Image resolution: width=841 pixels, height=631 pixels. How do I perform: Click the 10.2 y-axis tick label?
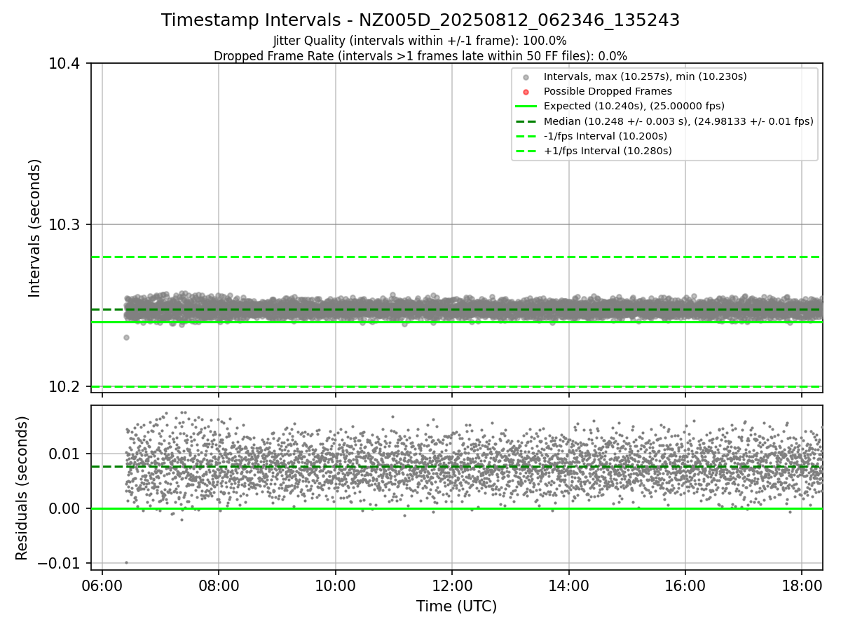[66, 387]
